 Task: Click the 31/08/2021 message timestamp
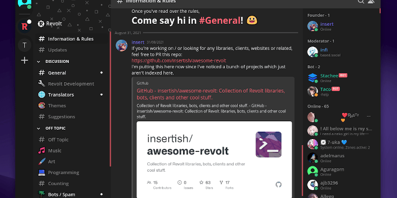pyautogui.click(x=155, y=43)
